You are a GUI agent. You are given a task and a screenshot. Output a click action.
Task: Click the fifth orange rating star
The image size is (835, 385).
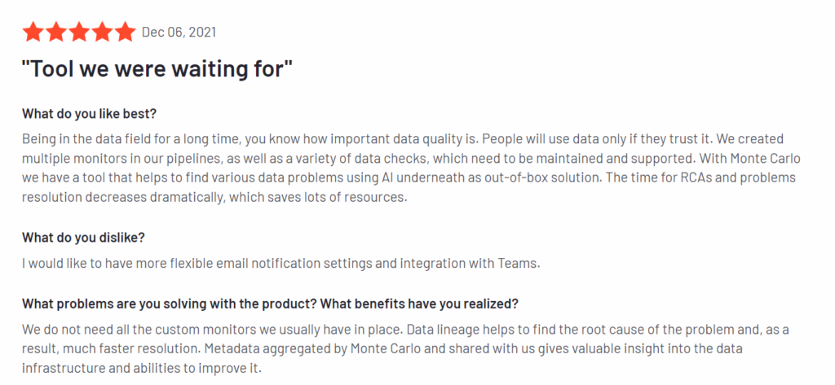125,32
